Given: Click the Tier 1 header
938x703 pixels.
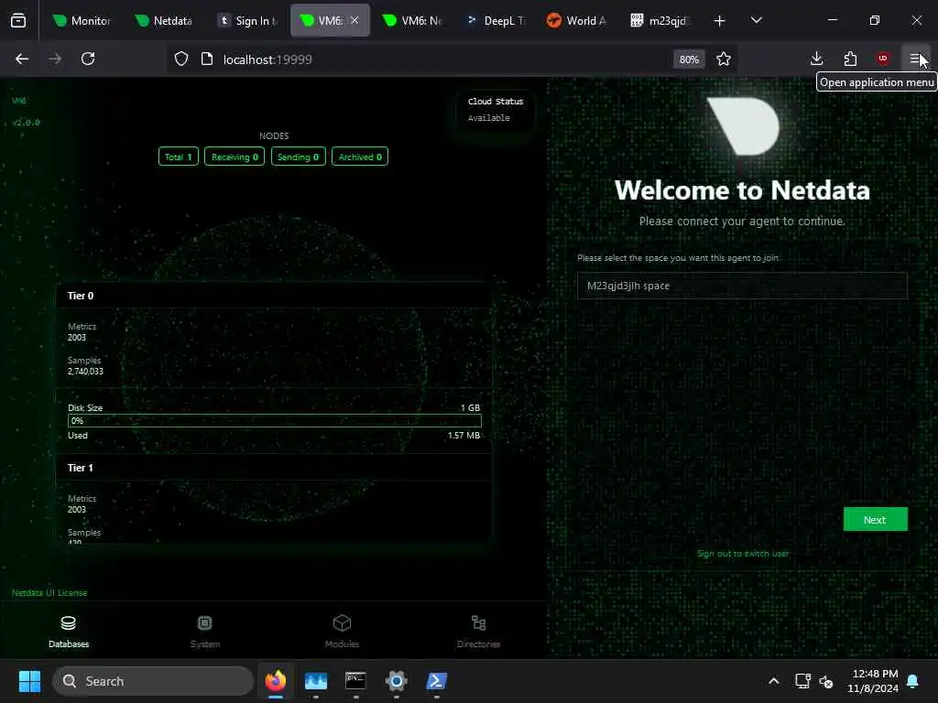Looking at the screenshot, I should tap(273, 468).
